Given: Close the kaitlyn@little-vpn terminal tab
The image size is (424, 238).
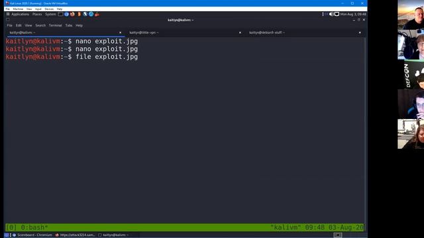Looking at the screenshot, I should (240, 32).
